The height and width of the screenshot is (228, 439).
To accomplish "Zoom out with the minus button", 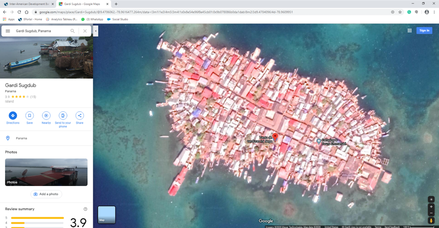I will 431,213.
